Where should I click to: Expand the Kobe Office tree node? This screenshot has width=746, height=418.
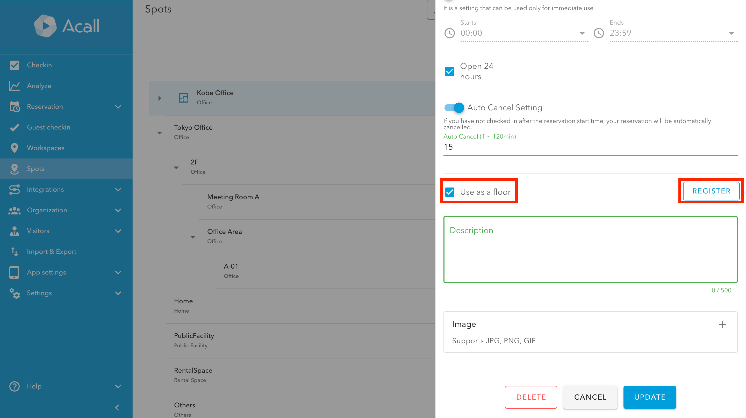coord(160,98)
